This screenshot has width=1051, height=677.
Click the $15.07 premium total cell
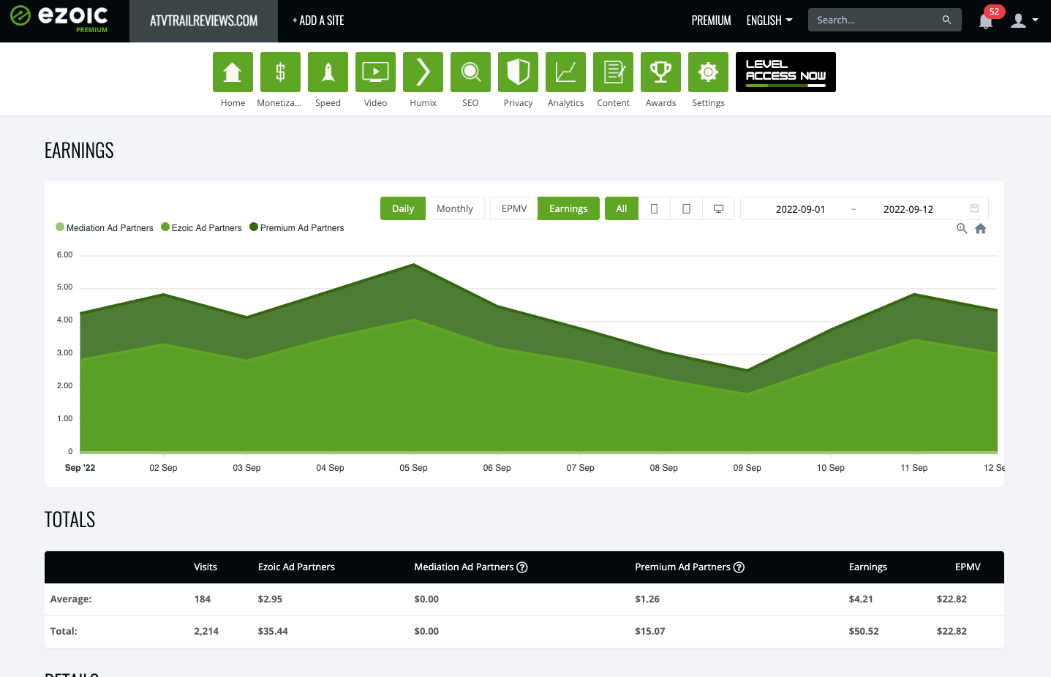650,631
